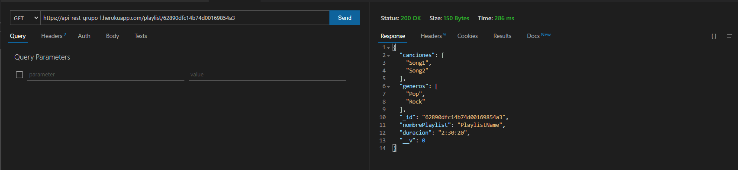Click the Query Parameters heading
Image resolution: width=738 pixels, height=170 pixels.
[42, 57]
